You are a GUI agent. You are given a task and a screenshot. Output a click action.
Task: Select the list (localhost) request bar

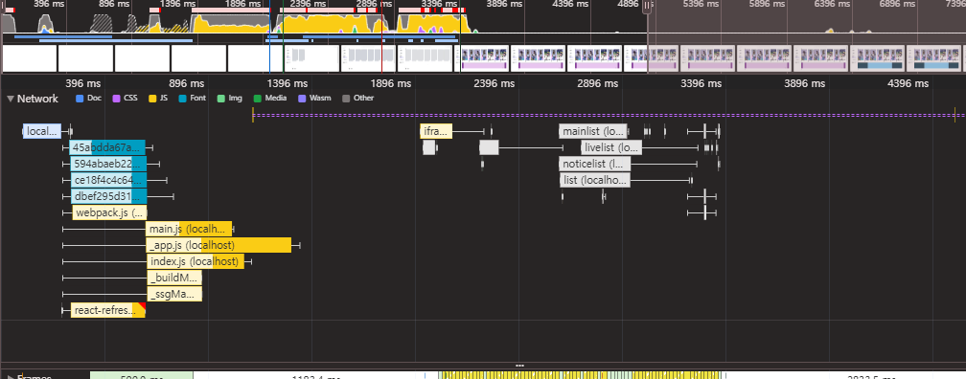pos(595,180)
